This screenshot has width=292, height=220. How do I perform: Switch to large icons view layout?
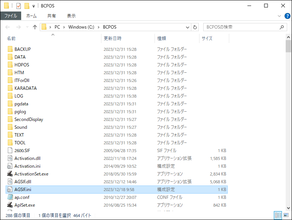pyautogui.click(x=286, y=215)
